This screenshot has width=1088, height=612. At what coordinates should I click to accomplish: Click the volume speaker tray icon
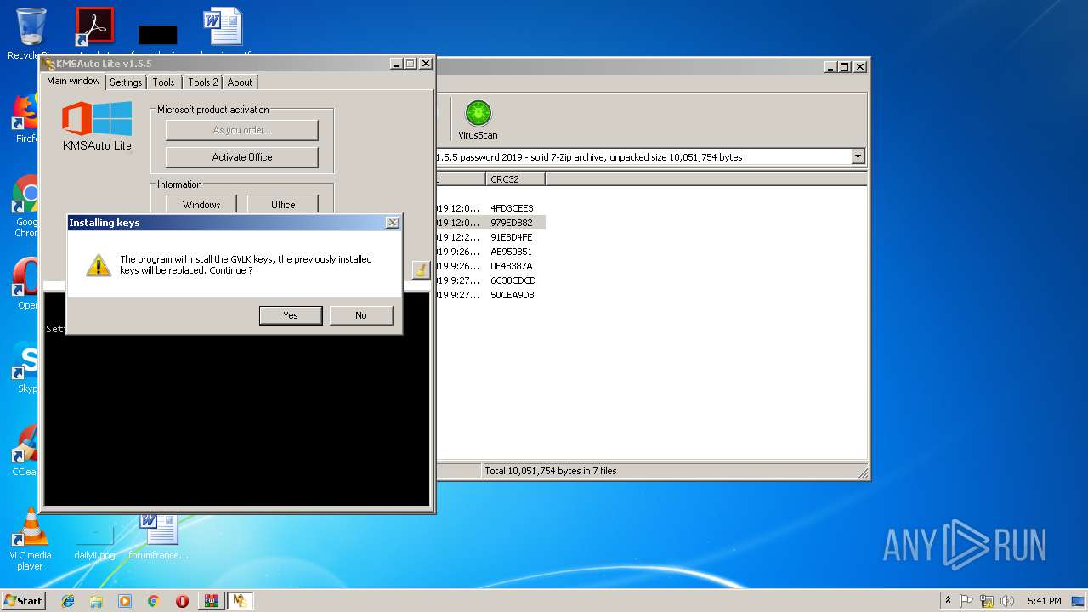click(x=1007, y=601)
